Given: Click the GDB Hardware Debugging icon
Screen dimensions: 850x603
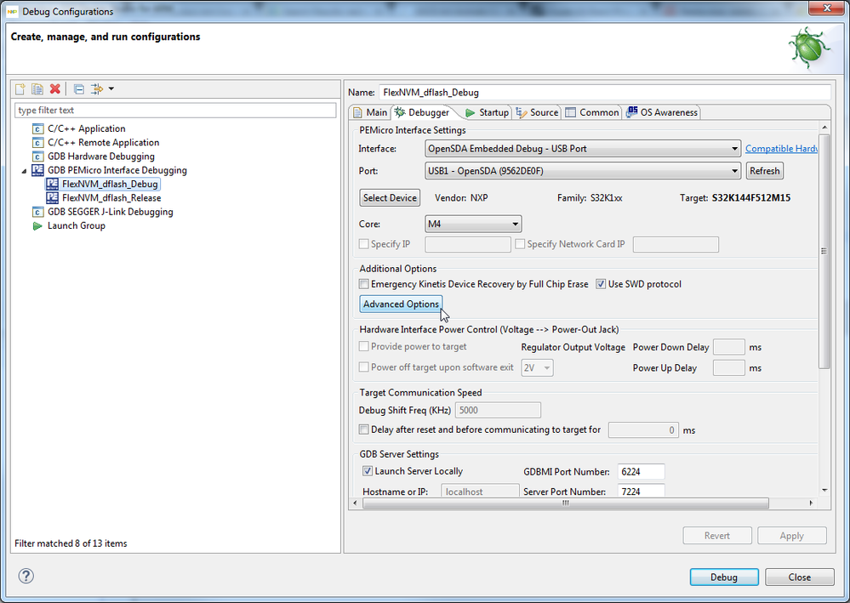Looking at the screenshot, I should click(37, 156).
